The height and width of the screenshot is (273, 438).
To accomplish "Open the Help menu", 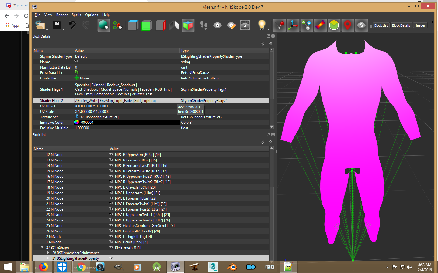I will (106, 15).
